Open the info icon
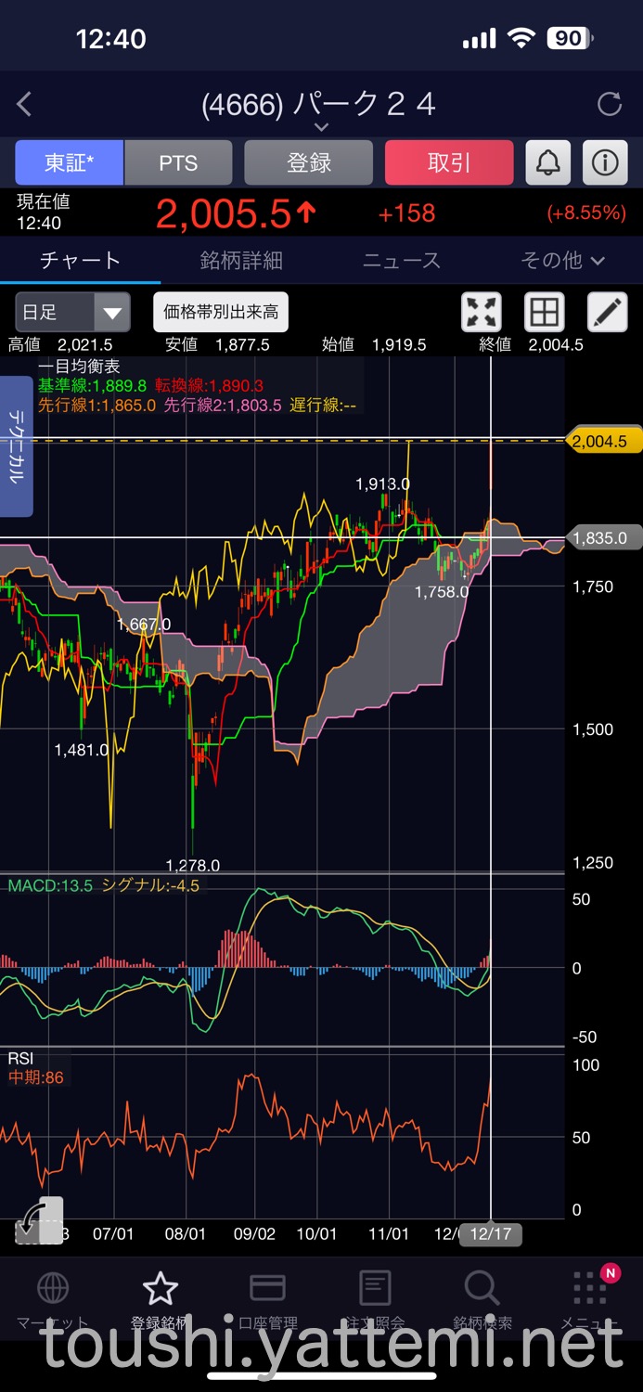Screen dimensions: 643x1392 point(605,163)
